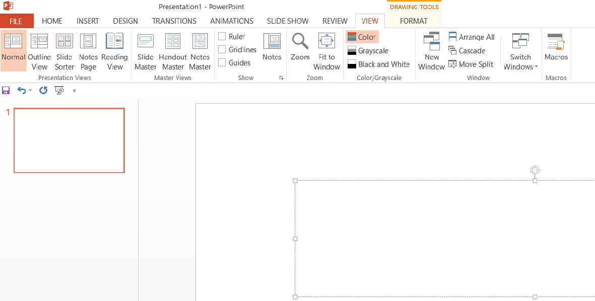Image resolution: width=595 pixels, height=301 pixels.
Task: Fit slide to window
Action: click(326, 51)
